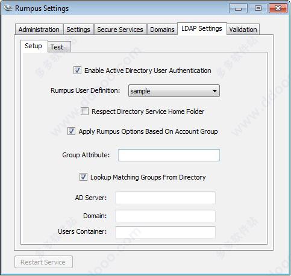Focus the AD Server input field
Screen dimensions: 291x276
(x=165, y=198)
